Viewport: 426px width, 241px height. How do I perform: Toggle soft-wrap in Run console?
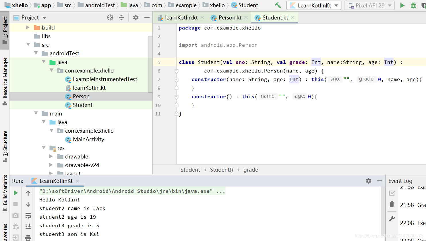pyautogui.click(x=28, y=215)
